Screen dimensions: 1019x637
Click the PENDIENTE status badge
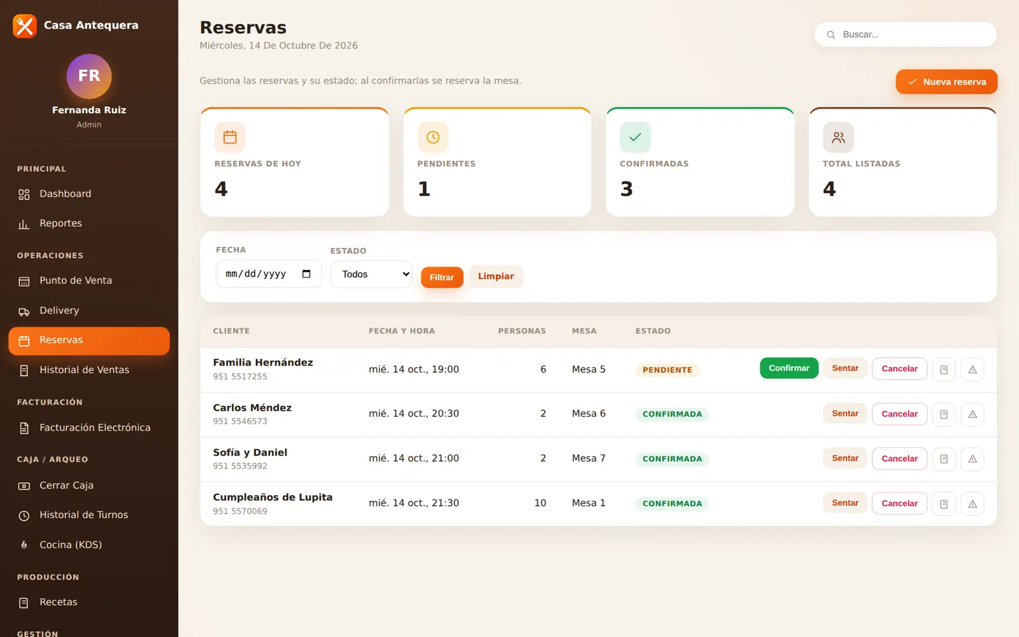pos(667,369)
